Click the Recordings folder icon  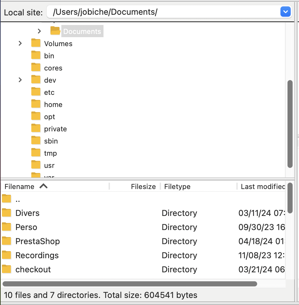[6, 255]
